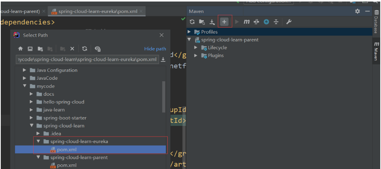Select the .idea folder
Viewport: 381px width, 169px height.
pyautogui.click(x=56, y=134)
